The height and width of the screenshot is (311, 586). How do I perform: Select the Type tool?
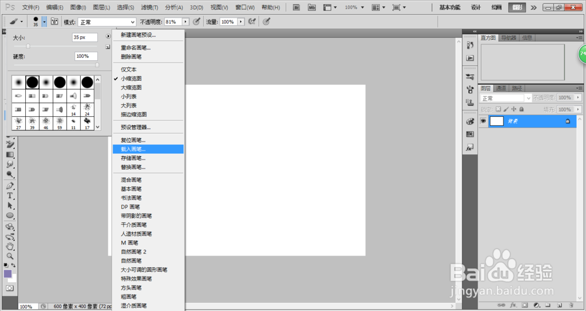pos(10,195)
